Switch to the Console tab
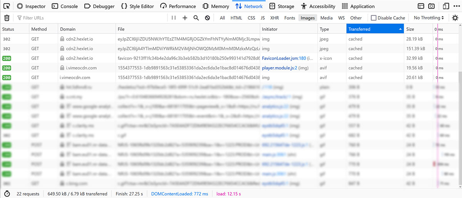Screen dimensions: 462x198 (x=65, y=6)
